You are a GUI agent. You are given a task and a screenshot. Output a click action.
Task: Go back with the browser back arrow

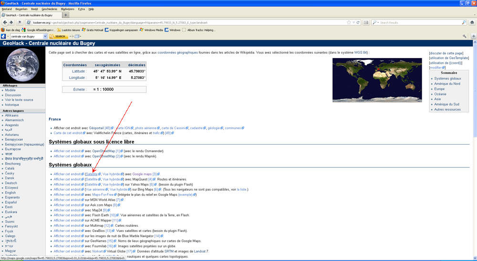pos(5,22)
